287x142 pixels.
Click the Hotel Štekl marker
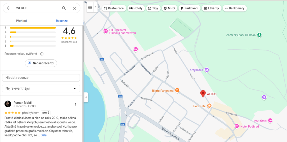point(270,120)
